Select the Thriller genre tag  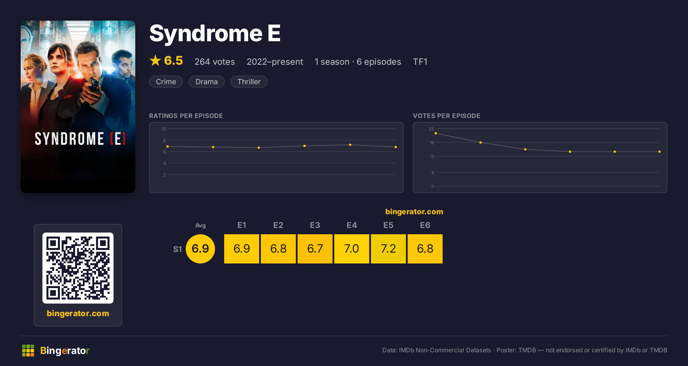[249, 82]
